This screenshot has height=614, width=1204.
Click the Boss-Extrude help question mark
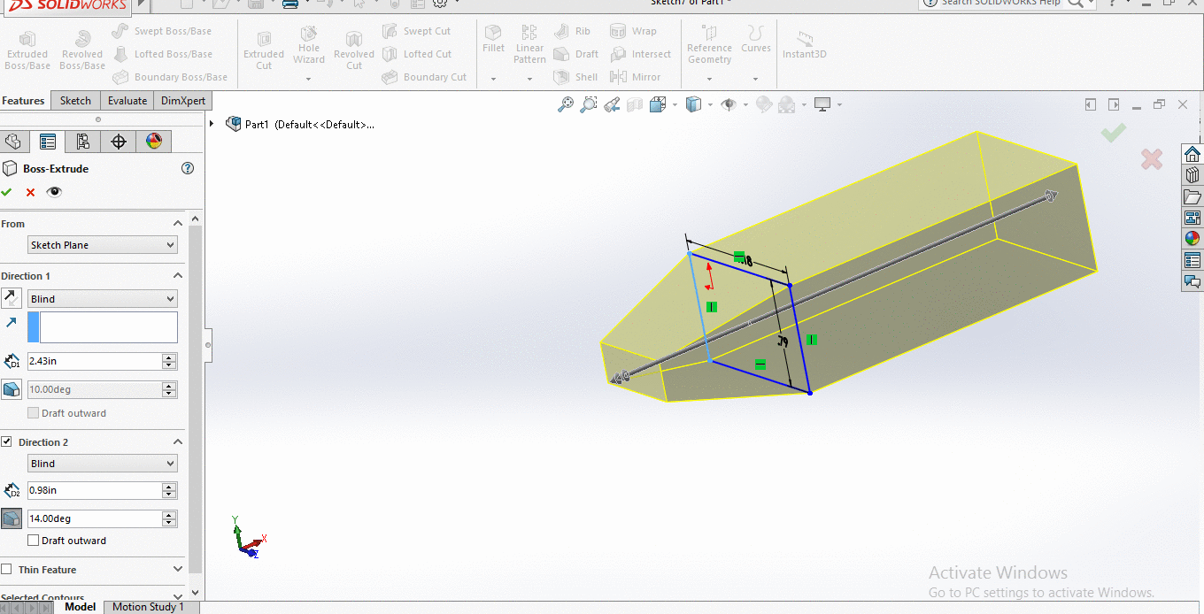point(187,168)
